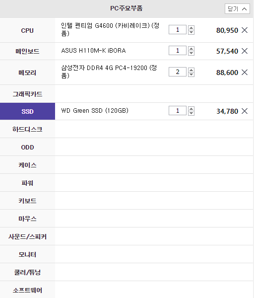Remove the Intel Pentium G4600 CPU item
254x298 pixels.
click(x=245, y=30)
